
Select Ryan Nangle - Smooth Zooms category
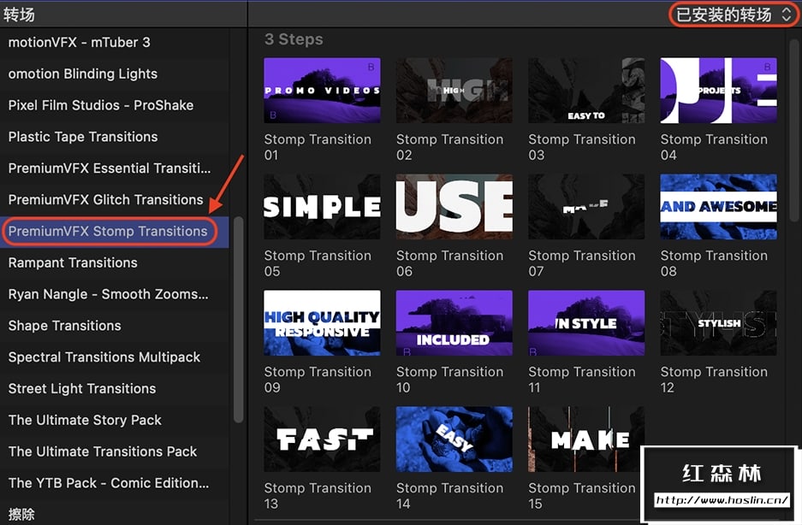[x=115, y=294]
